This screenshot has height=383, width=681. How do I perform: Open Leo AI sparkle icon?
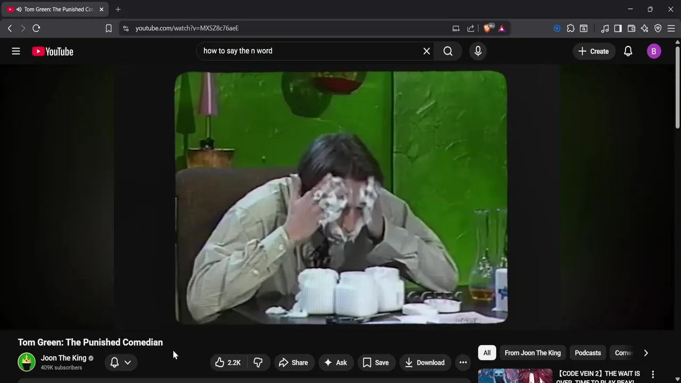point(645,28)
